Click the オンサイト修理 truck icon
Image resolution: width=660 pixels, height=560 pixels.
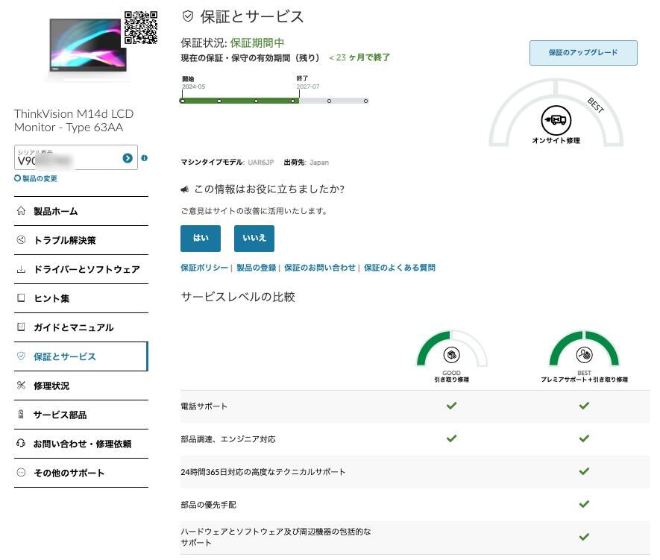(x=556, y=120)
